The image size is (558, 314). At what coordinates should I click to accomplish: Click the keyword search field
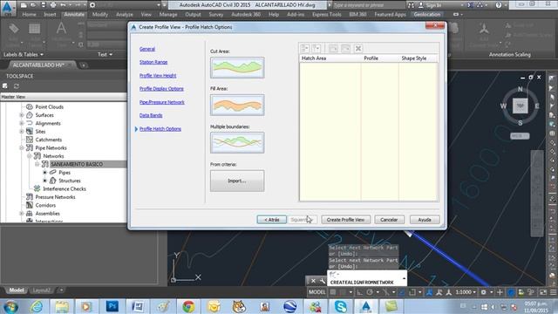point(368,5)
